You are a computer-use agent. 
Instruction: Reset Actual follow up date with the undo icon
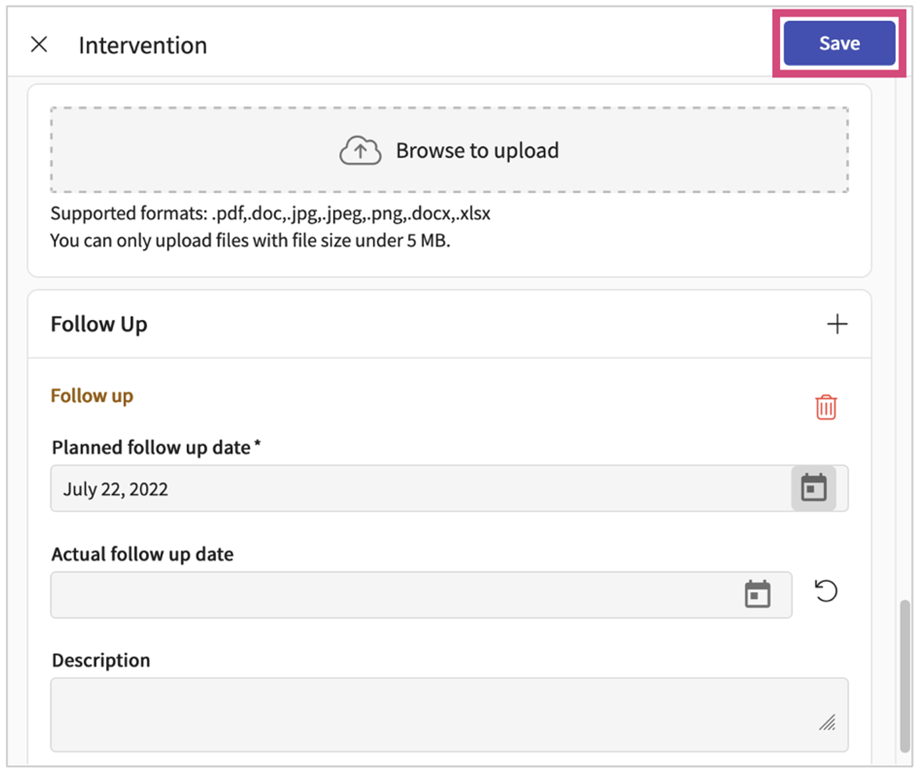pos(825,592)
